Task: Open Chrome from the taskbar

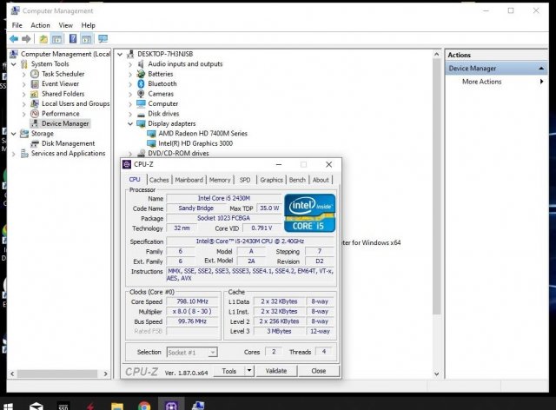Action: (144, 405)
